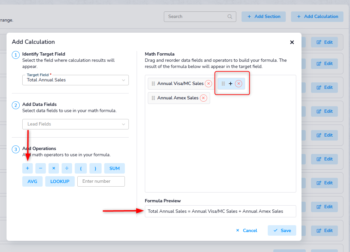Close the Add Calculation dialog
This screenshot has width=350, height=252.
click(292, 42)
